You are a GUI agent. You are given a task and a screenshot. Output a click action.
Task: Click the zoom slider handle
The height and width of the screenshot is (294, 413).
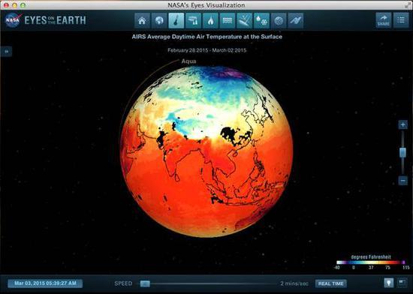click(x=402, y=152)
